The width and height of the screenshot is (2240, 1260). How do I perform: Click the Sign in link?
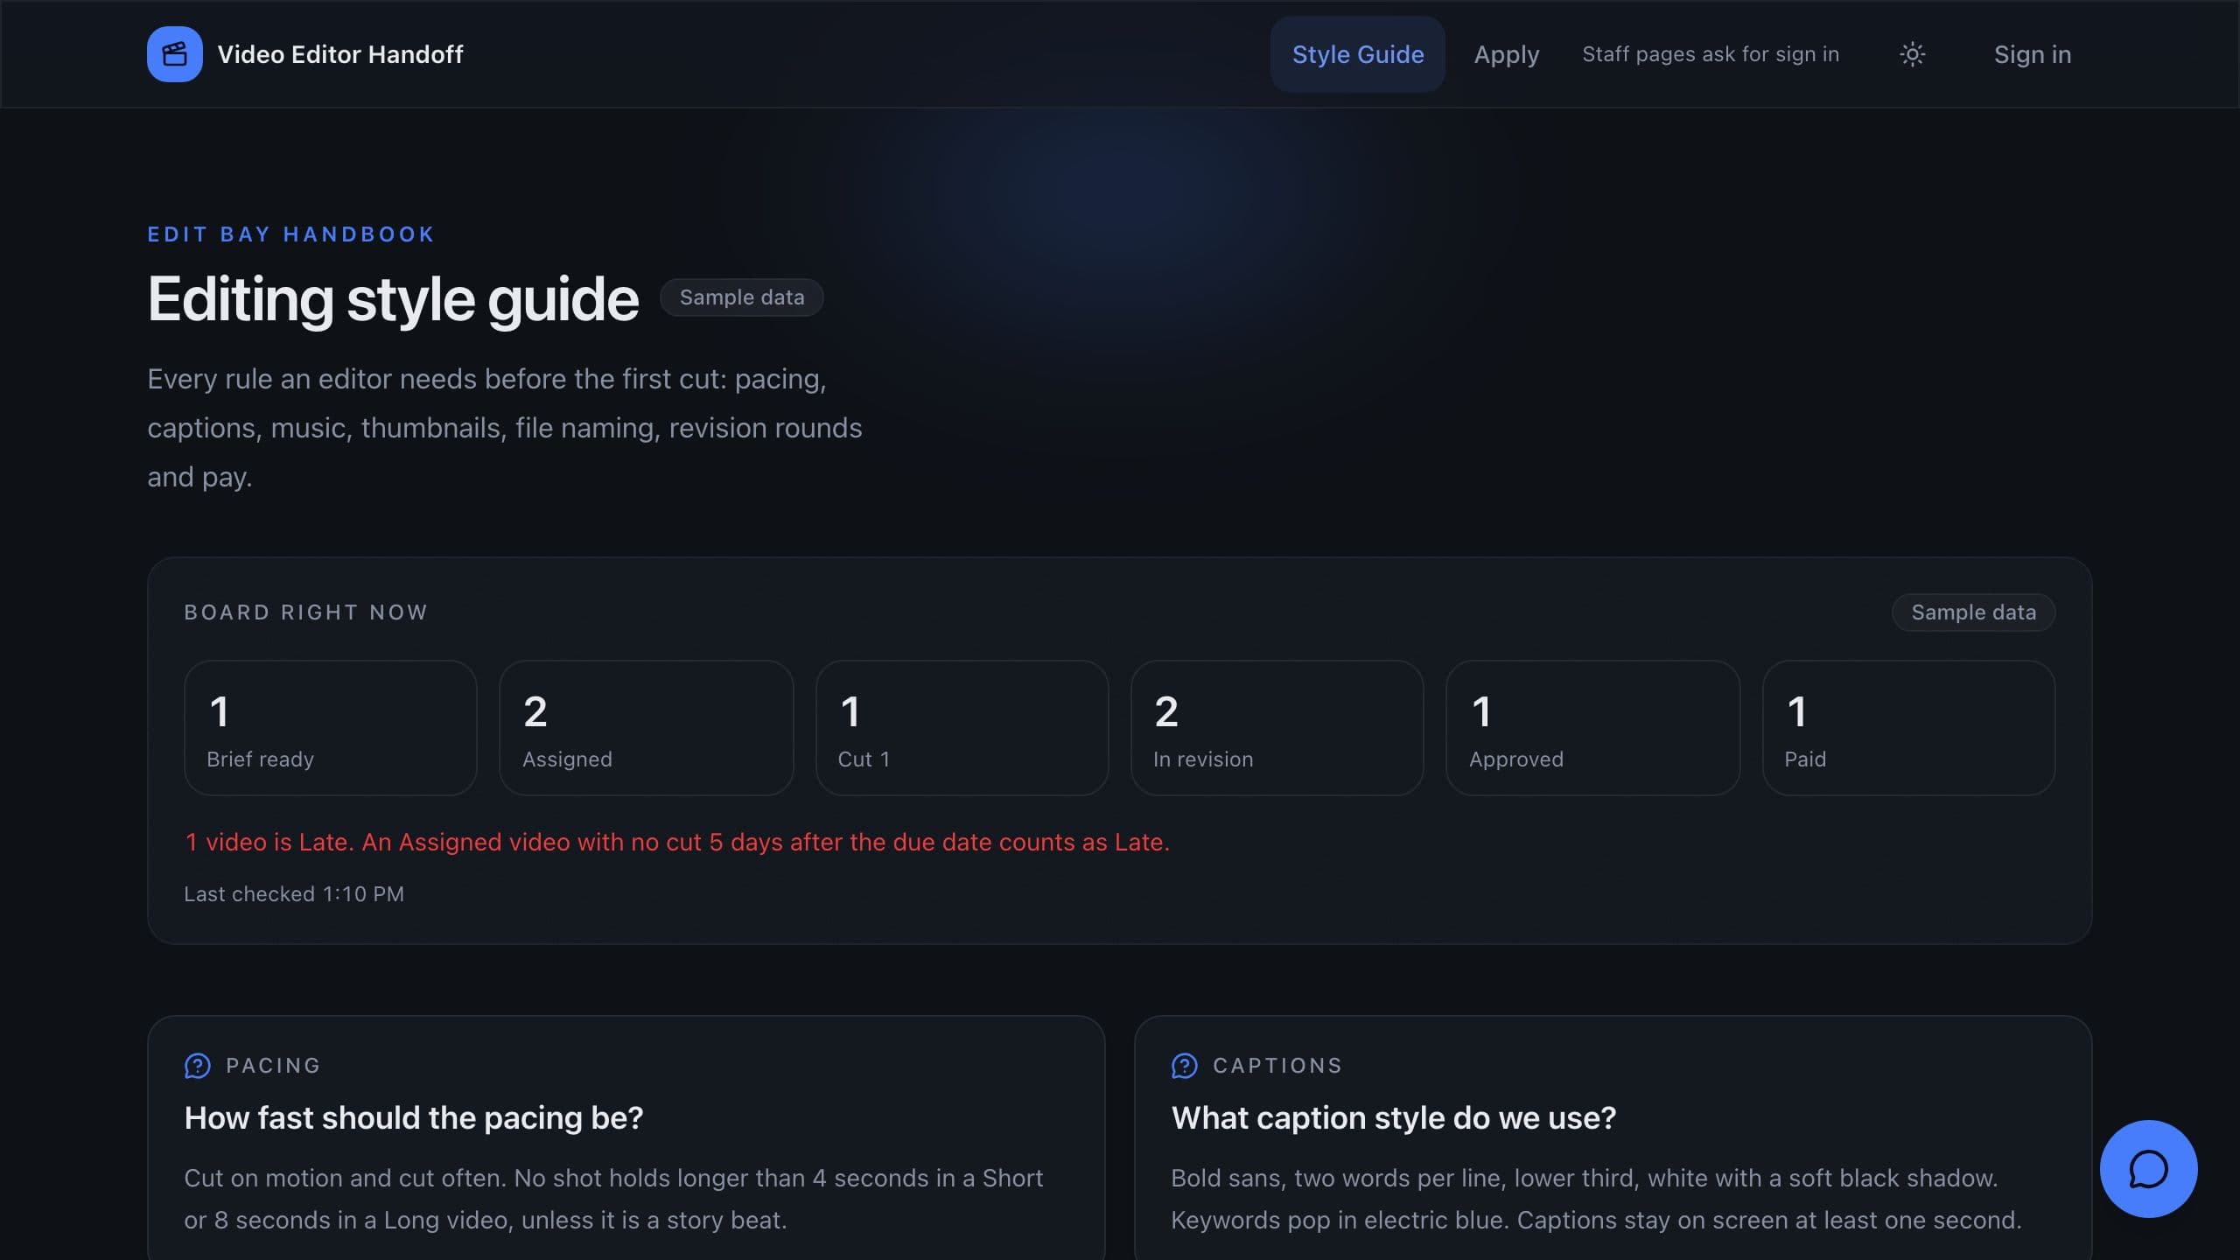pos(2032,54)
